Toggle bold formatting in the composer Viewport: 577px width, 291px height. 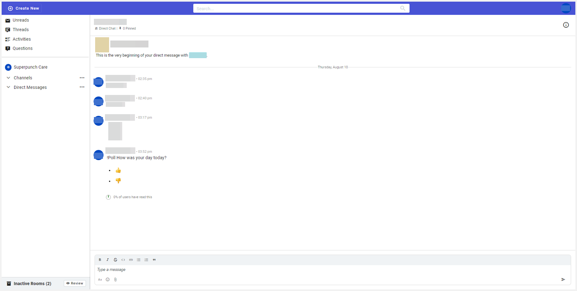tap(100, 259)
